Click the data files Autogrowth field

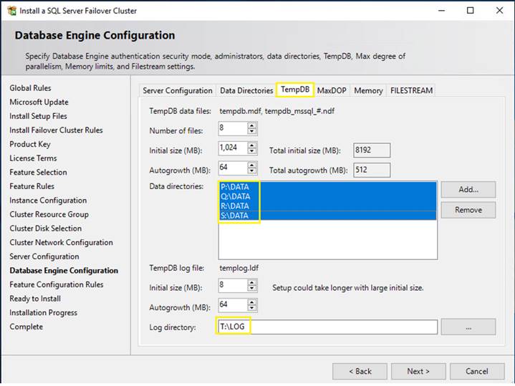(x=233, y=168)
